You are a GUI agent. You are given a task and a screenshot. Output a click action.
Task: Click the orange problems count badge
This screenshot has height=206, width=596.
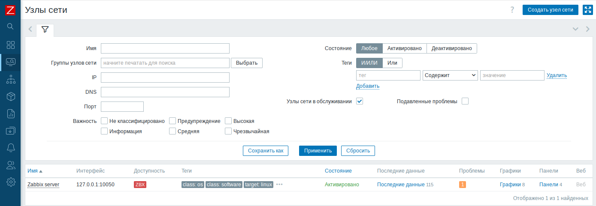[462, 185]
